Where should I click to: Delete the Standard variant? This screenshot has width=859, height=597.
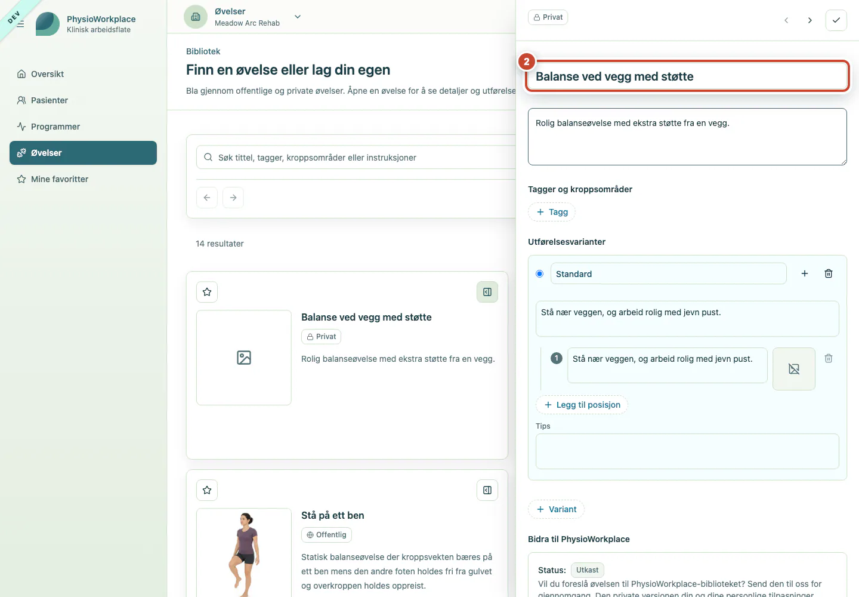[x=829, y=273]
